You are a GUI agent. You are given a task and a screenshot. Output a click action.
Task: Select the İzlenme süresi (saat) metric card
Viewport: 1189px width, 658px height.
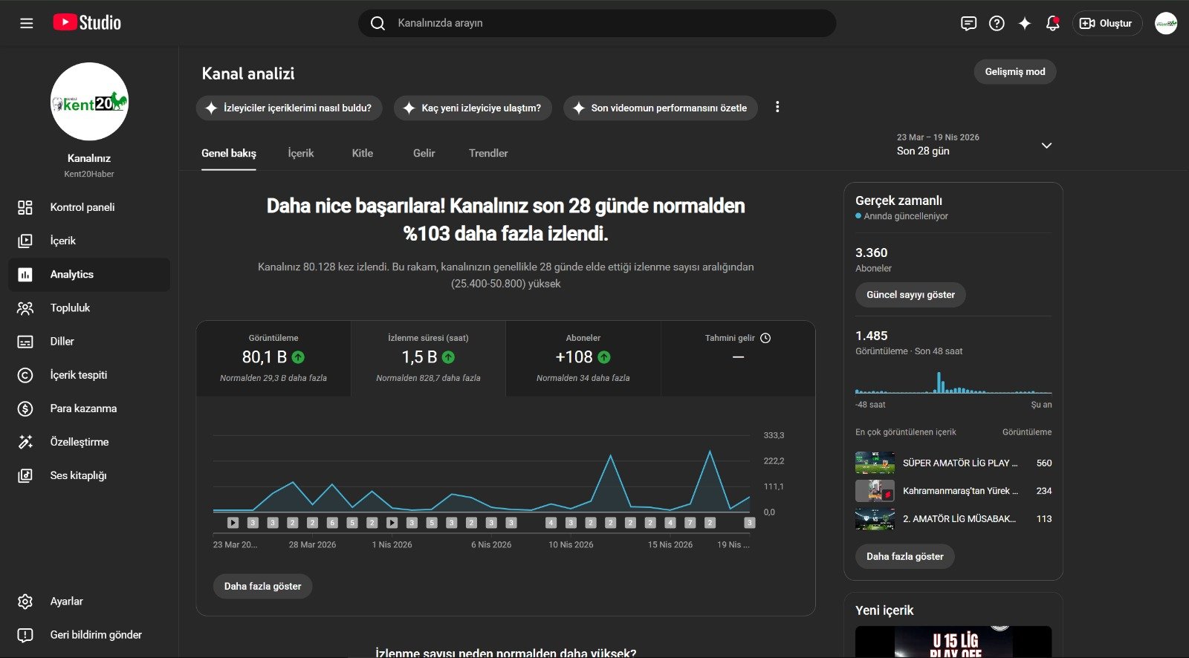click(x=428, y=358)
